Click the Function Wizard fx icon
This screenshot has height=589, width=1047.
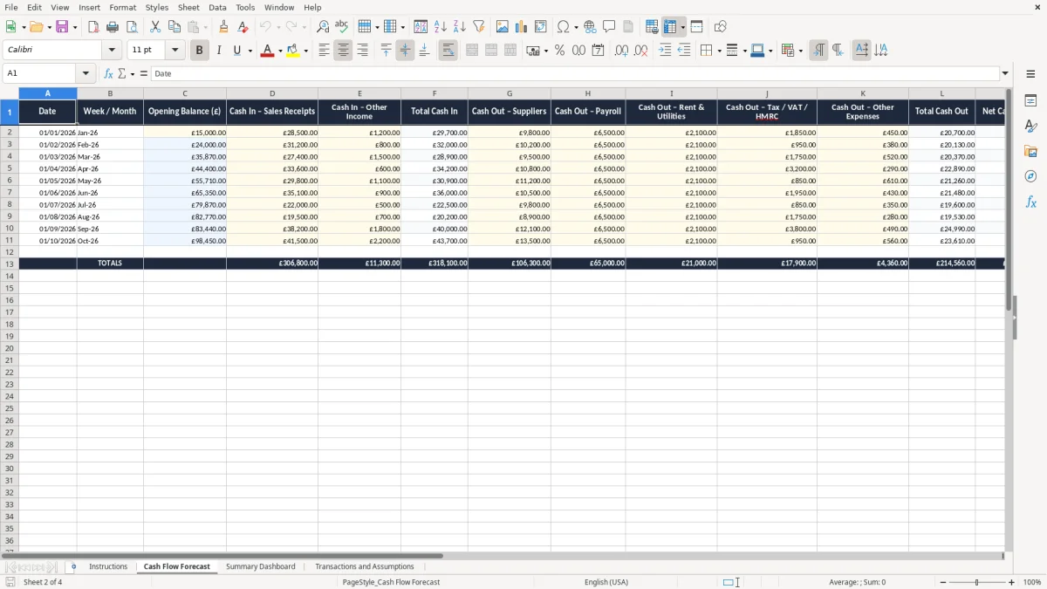tap(109, 74)
